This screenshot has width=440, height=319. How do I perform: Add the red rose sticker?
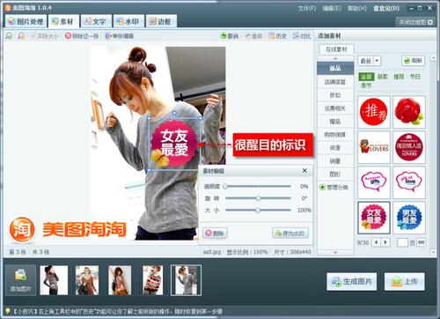[x=409, y=112]
